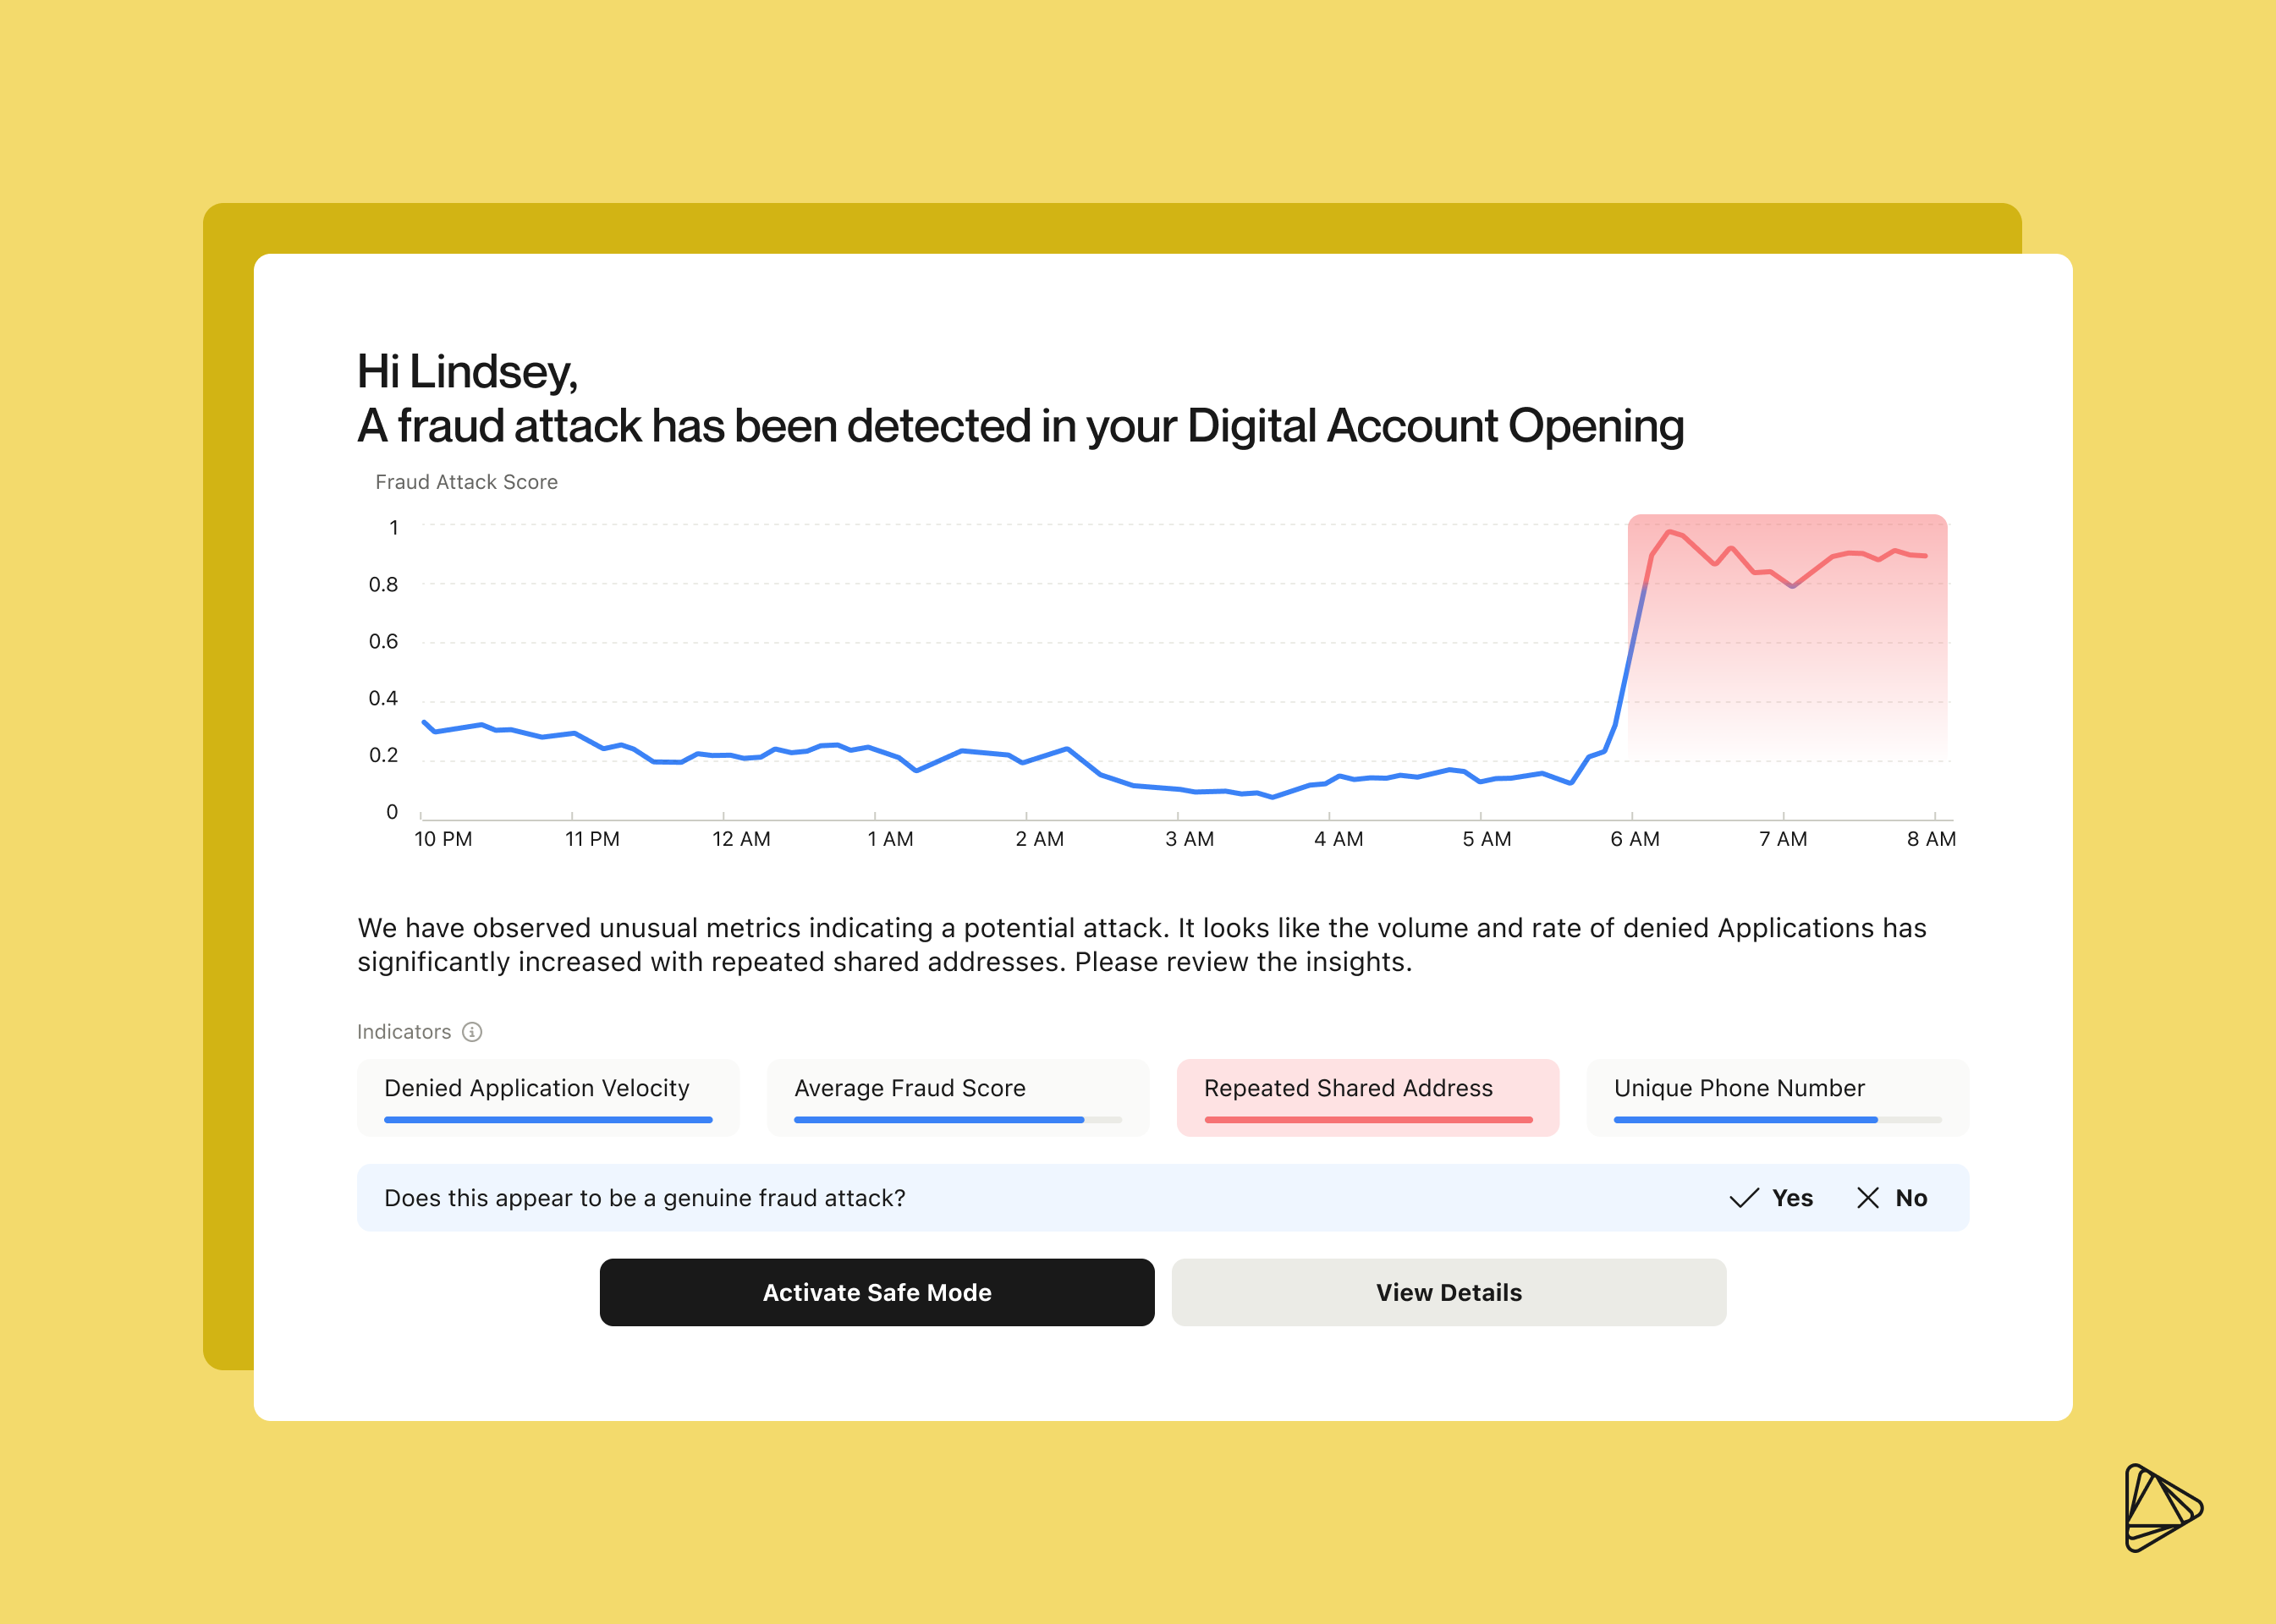
Task: Click the checkmark icon beside Yes
Action: 1744,1198
